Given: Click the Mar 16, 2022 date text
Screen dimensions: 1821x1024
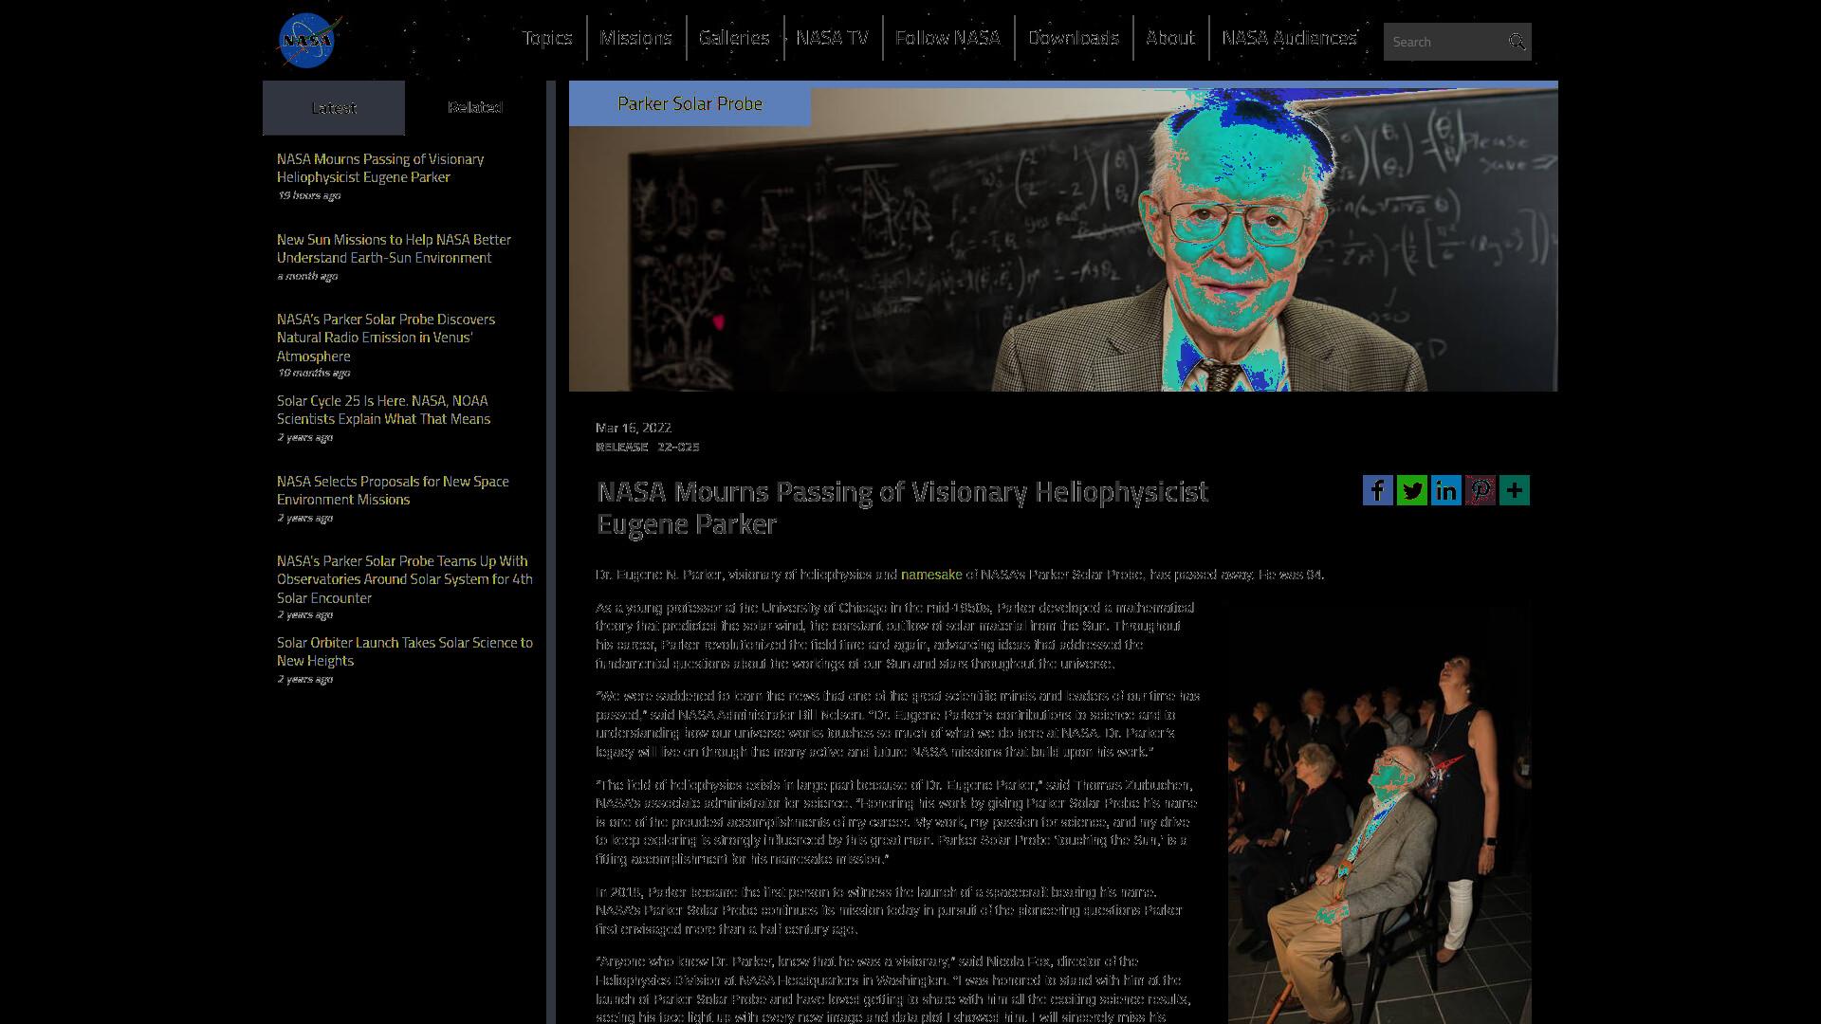Looking at the screenshot, I should tap(634, 428).
